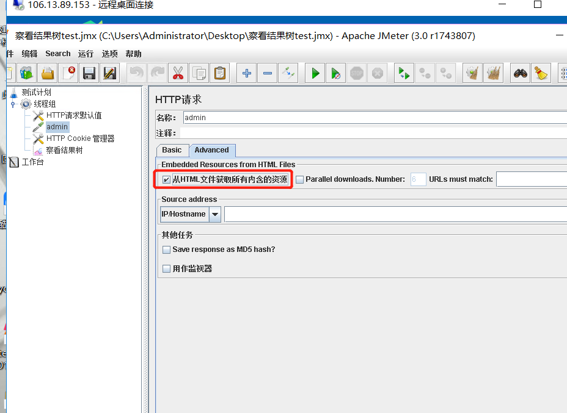
Task: Select HTTP请求默认值 tree item
Action: (74, 115)
